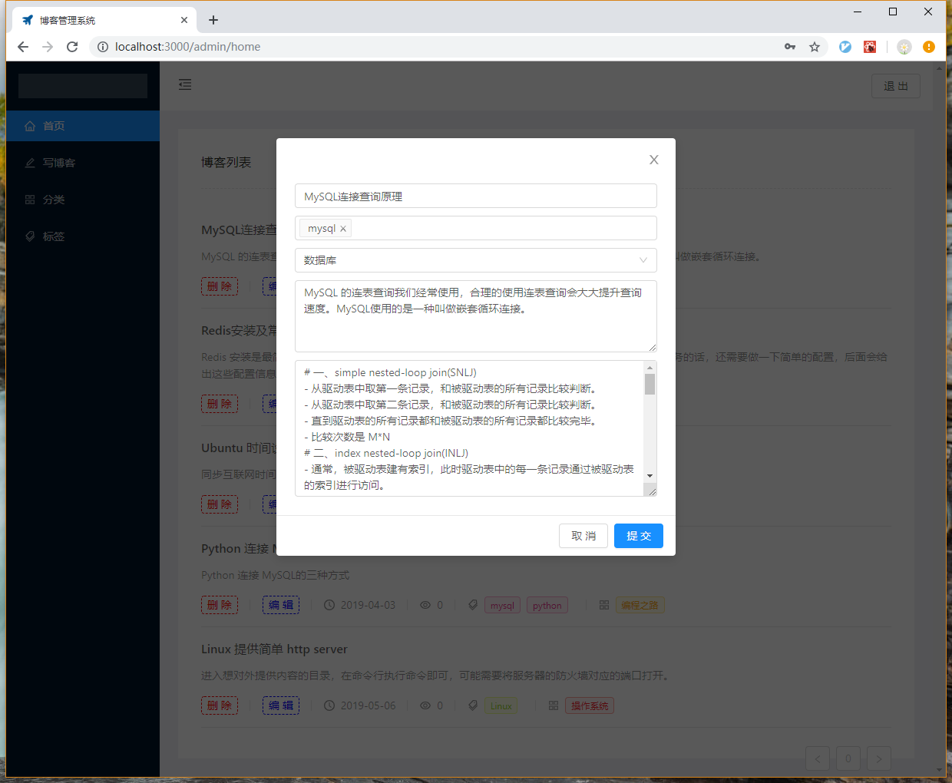952x783 pixels.
Task: Open the 首页 home menu item
Action: pyautogui.click(x=83, y=126)
